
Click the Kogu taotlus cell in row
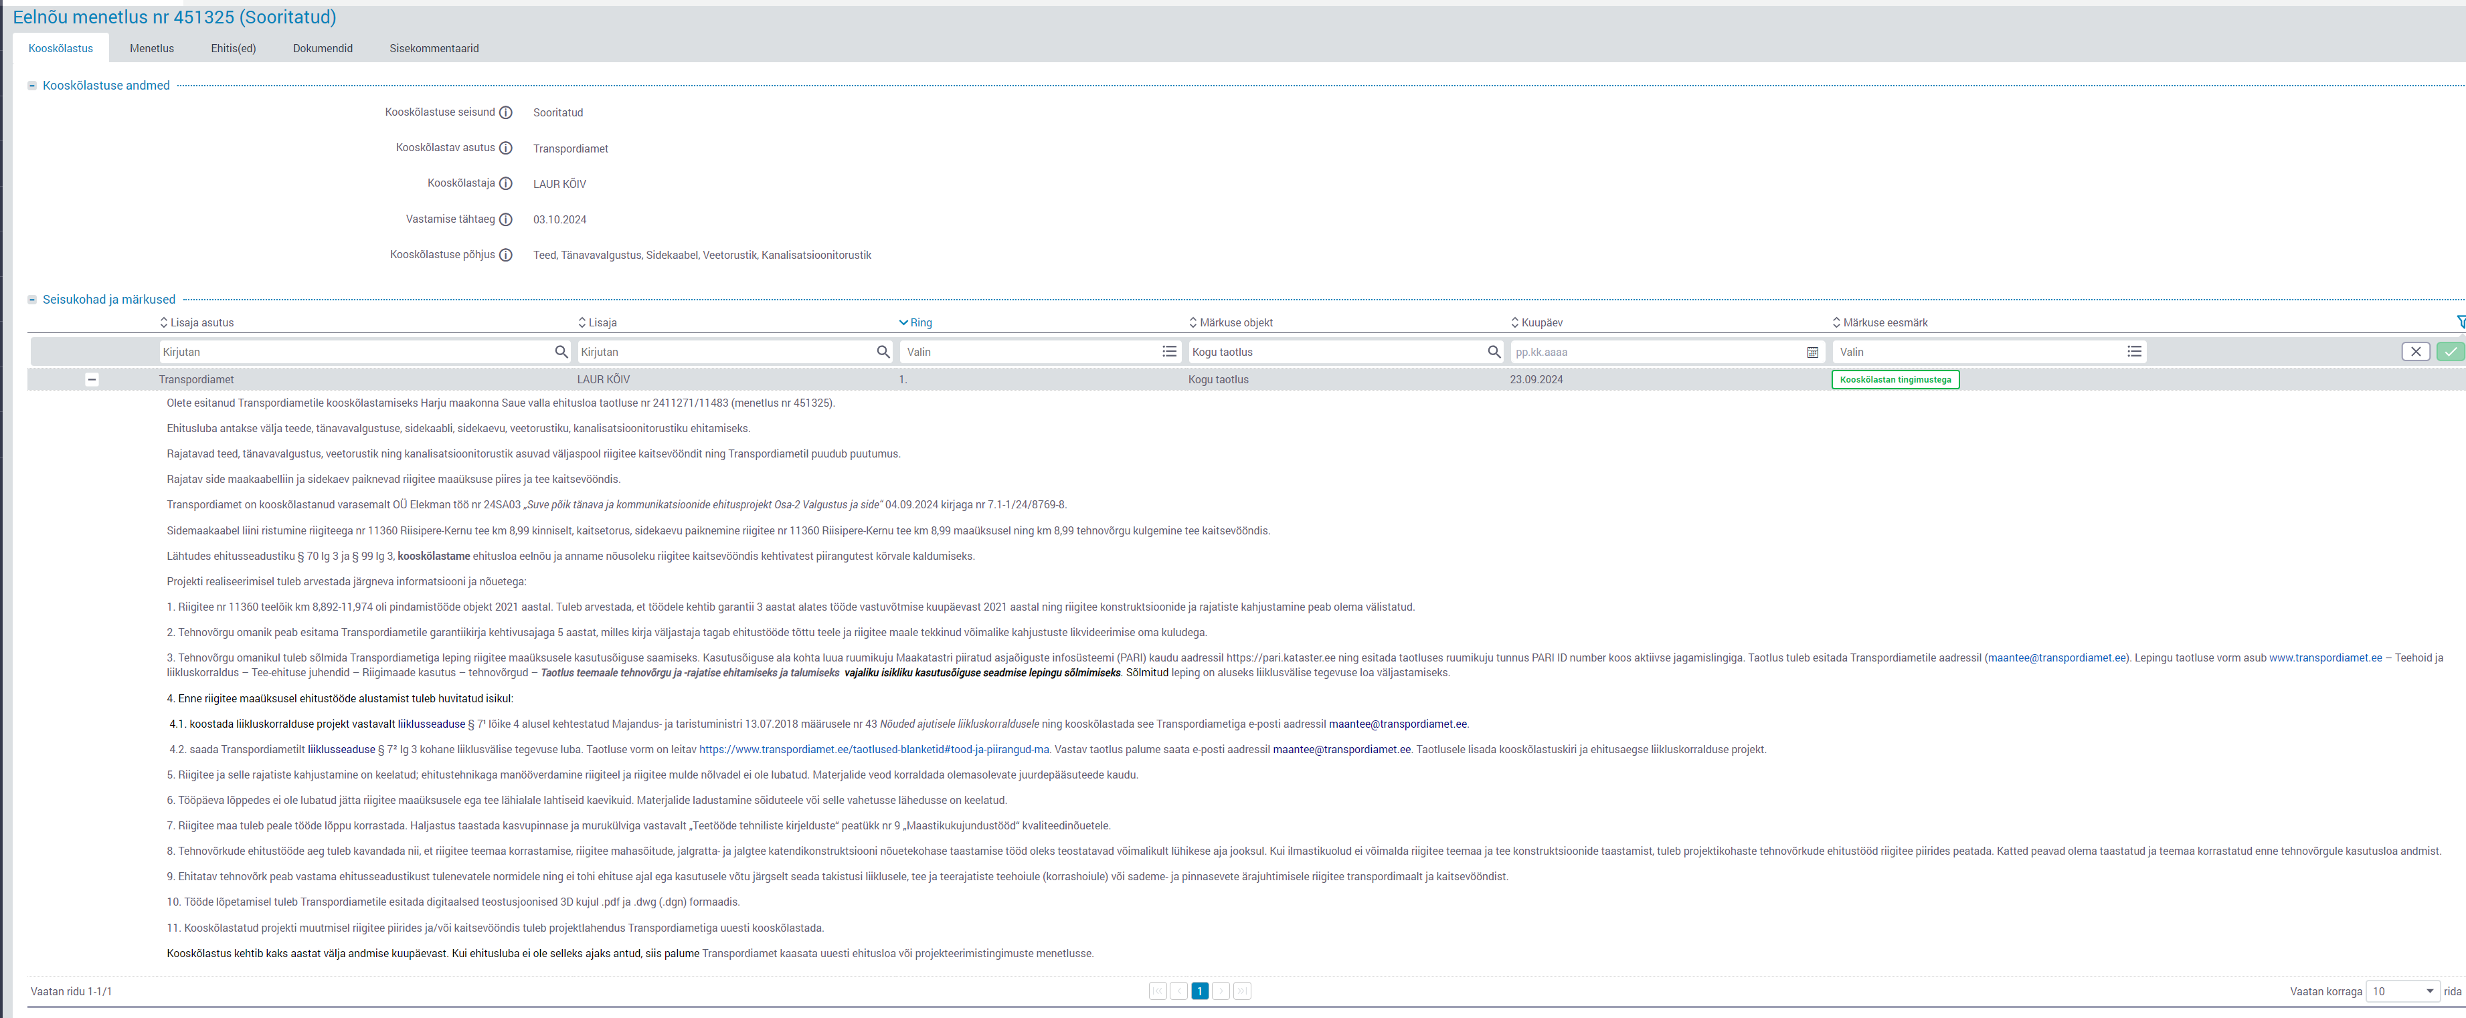(1219, 380)
